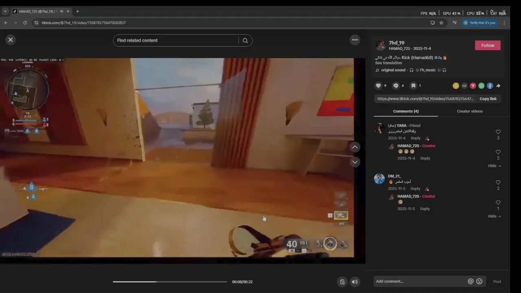
Task: Open comments via the speech bubble icon
Action: point(396,85)
